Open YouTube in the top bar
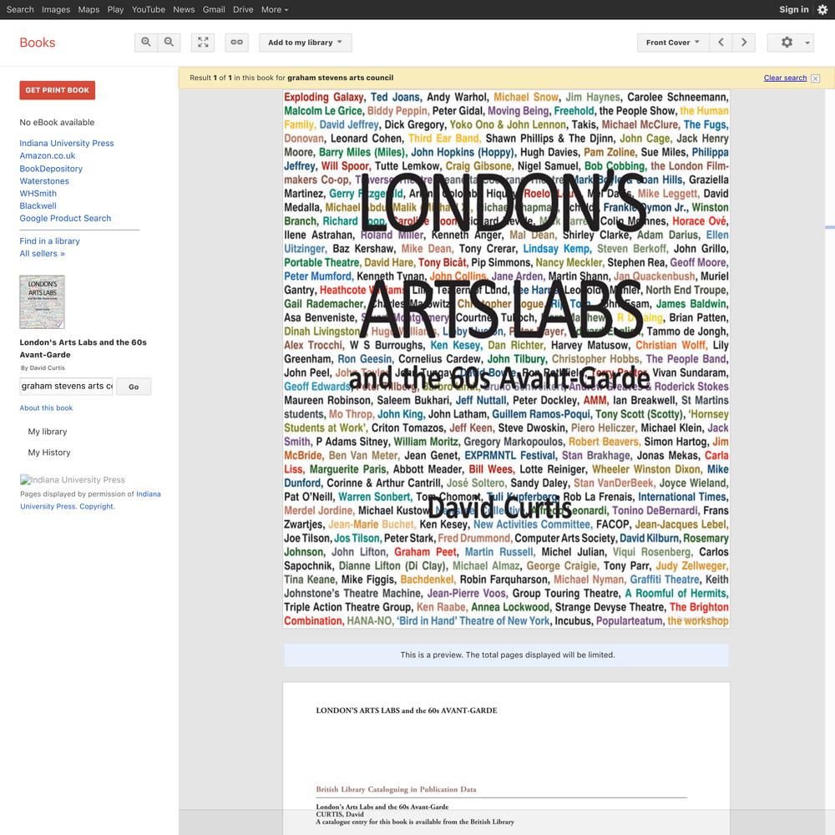The width and height of the screenshot is (835, 835). tap(149, 9)
